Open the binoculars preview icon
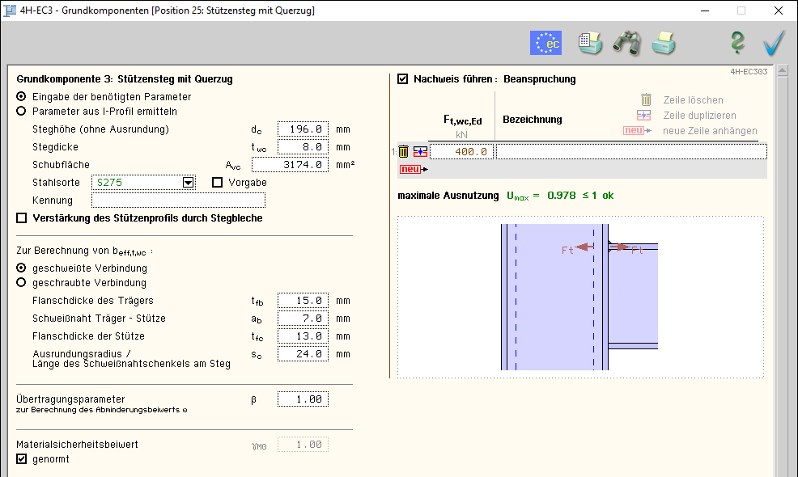This screenshot has height=477, width=798. (x=626, y=43)
